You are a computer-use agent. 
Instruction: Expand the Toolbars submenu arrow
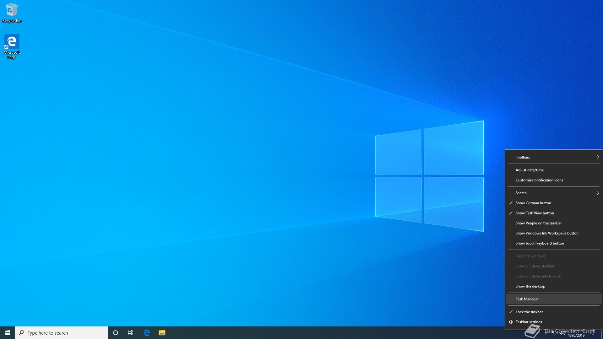point(598,157)
